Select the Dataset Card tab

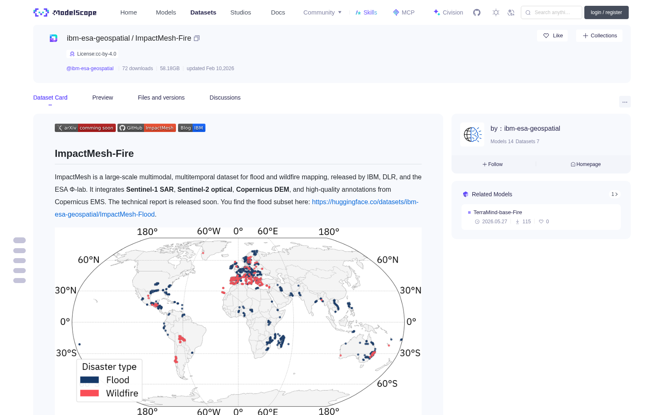(50, 98)
